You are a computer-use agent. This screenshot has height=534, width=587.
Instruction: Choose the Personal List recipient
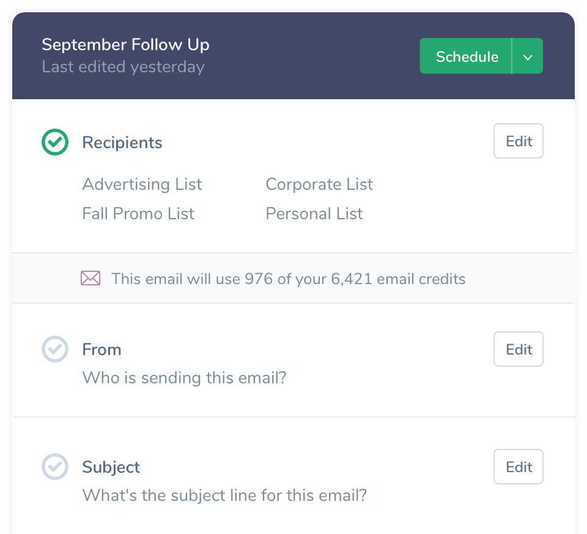pyautogui.click(x=314, y=214)
